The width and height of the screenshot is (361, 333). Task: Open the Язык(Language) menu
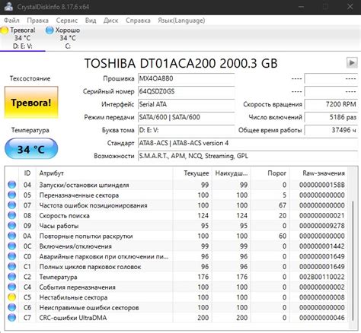coord(181,21)
